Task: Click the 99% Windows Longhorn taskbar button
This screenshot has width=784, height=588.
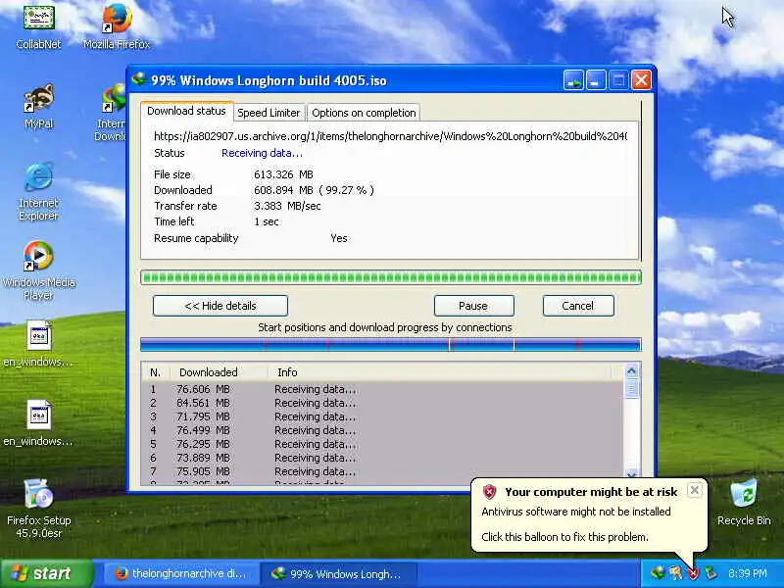Action: coord(339,573)
